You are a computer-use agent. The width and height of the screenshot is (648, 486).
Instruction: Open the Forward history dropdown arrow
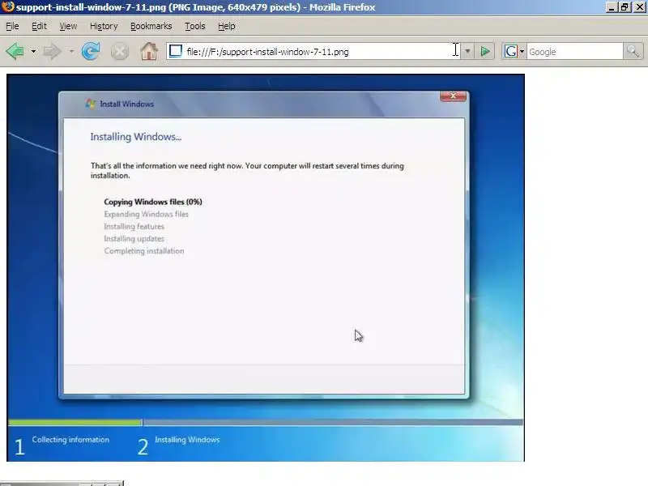71,52
